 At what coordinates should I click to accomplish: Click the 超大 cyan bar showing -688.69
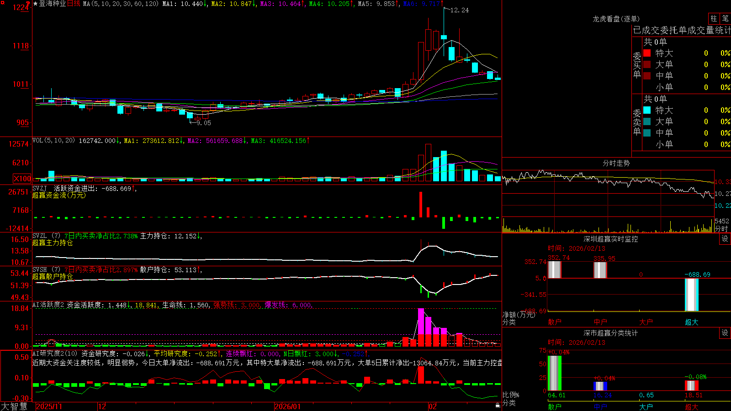692,295
